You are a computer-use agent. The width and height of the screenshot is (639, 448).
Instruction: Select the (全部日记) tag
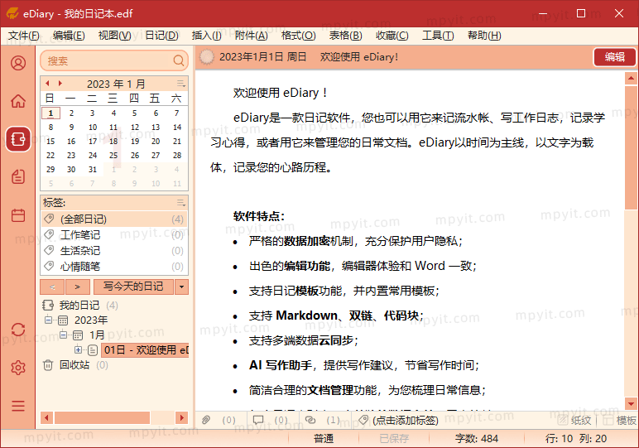(114, 219)
